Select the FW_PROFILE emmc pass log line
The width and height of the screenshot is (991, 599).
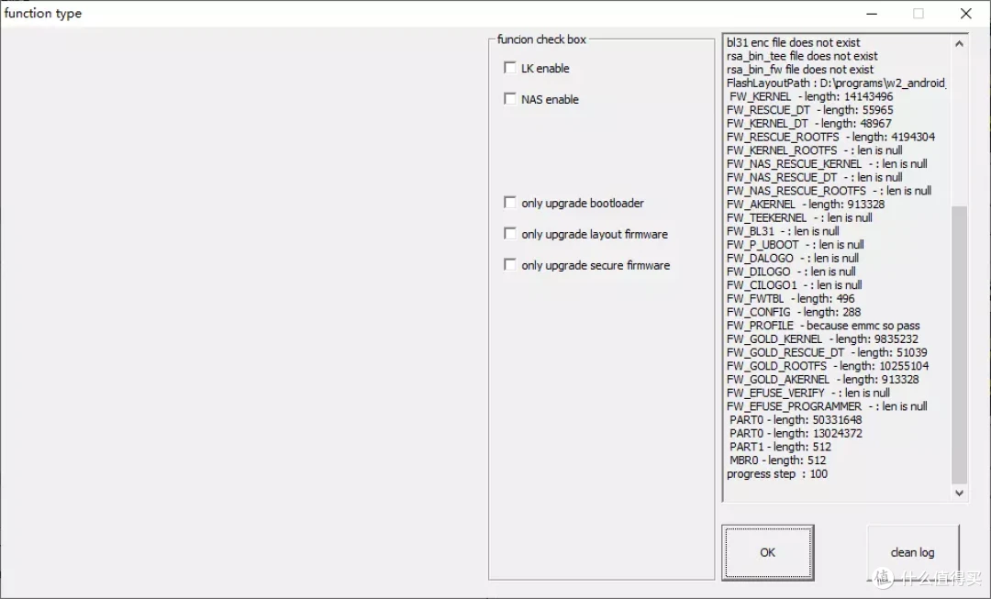pyautogui.click(x=822, y=326)
